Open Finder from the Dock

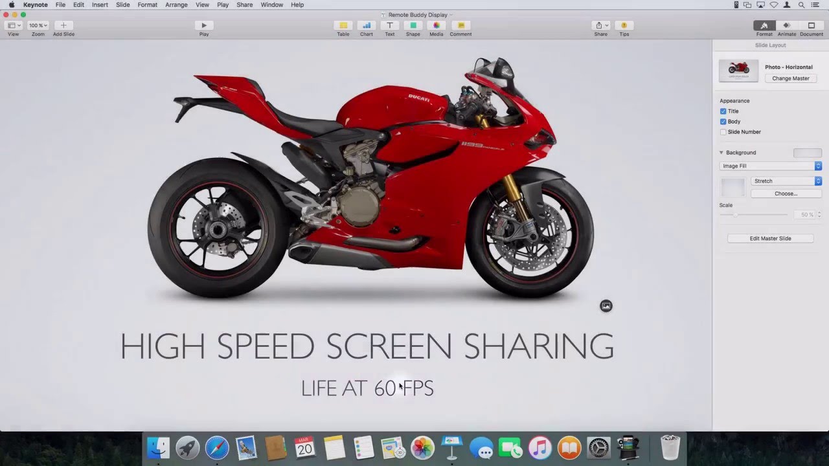coord(158,448)
